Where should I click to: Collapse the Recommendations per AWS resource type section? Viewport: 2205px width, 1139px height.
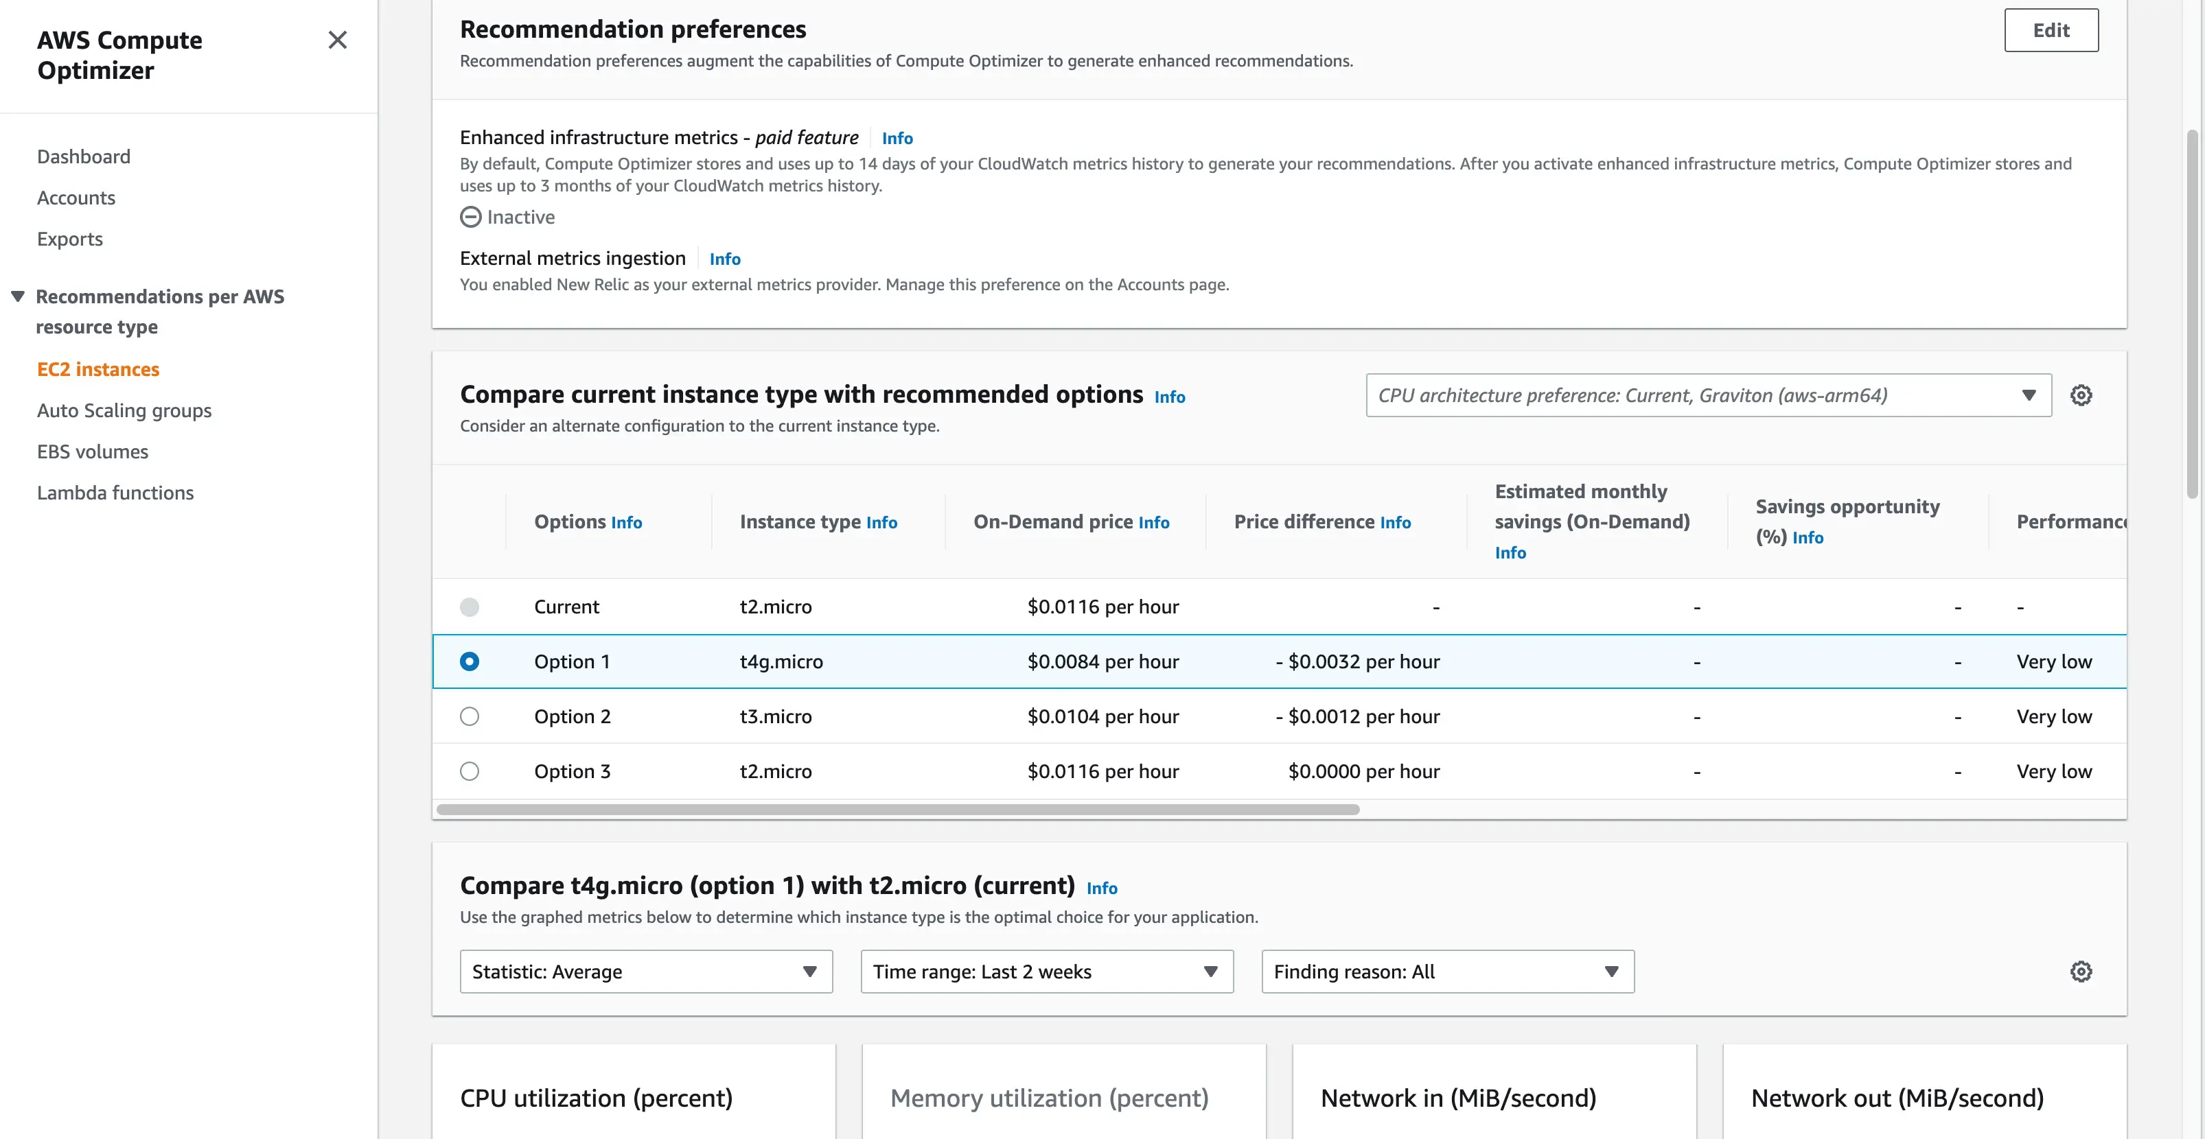pos(18,295)
